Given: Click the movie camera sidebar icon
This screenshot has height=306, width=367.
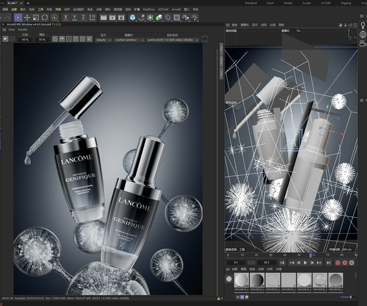Looking at the screenshot, I should pyautogui.click(x=363, y=43).
